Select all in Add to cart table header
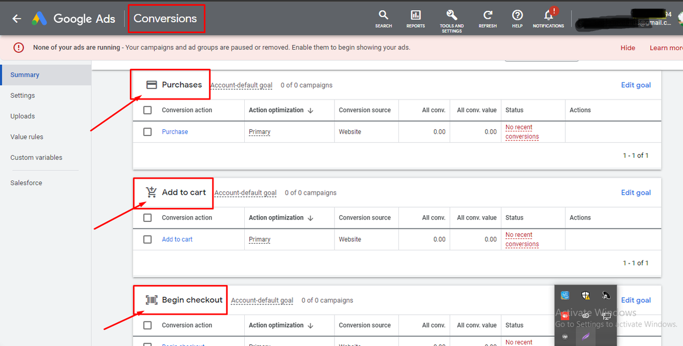 pyautogui.click(x=147, y=217)
